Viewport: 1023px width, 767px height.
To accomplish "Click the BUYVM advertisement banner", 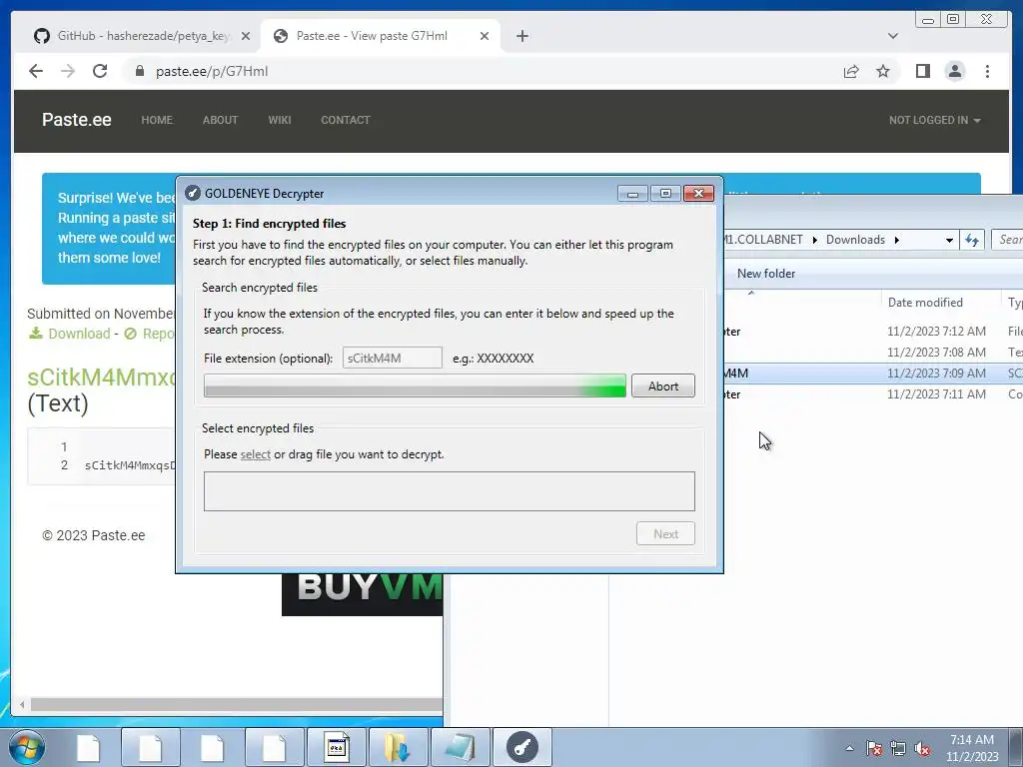I will 362,594.
